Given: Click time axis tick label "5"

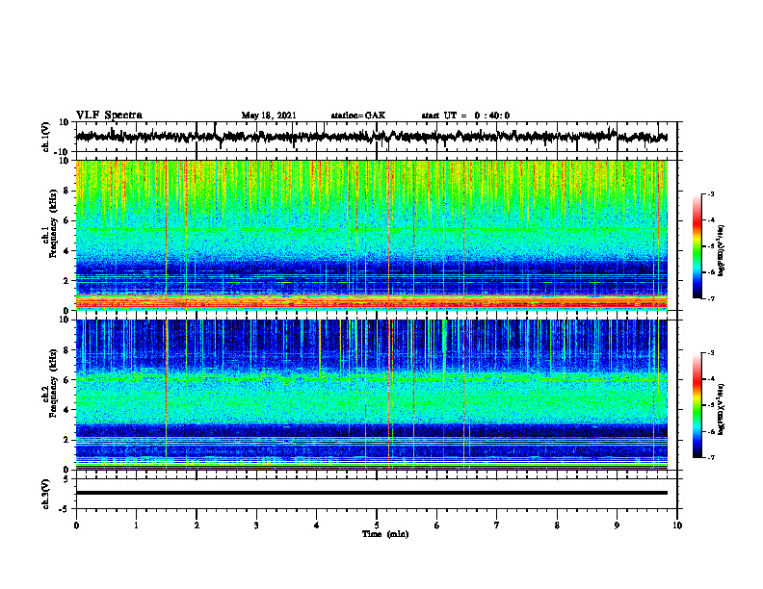Looking at the screenshot, I should pos(377,525).
